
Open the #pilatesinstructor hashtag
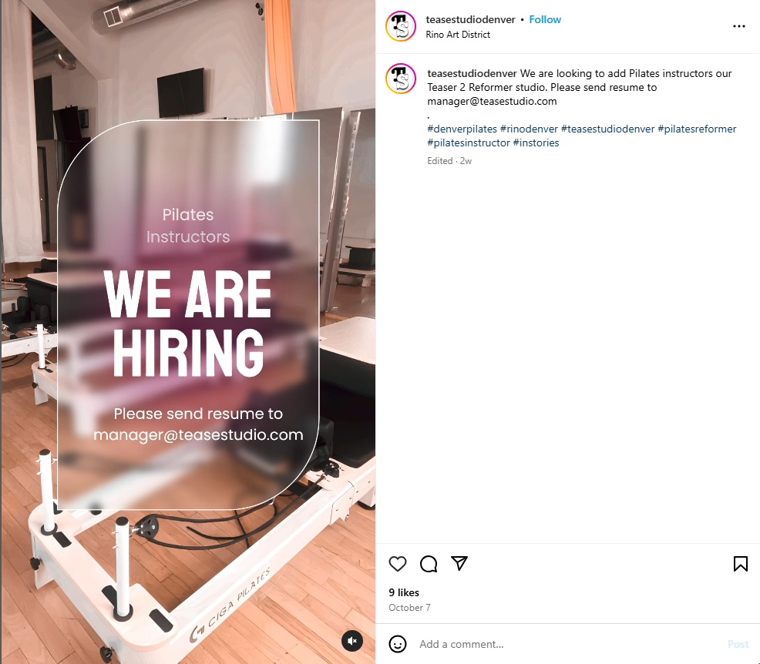tap(468, 143)
